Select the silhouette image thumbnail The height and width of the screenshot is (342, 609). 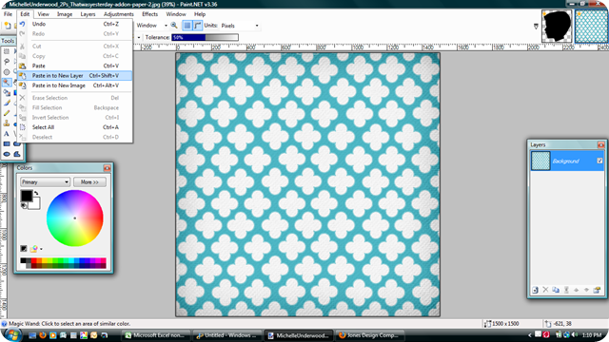pos(557,27)
